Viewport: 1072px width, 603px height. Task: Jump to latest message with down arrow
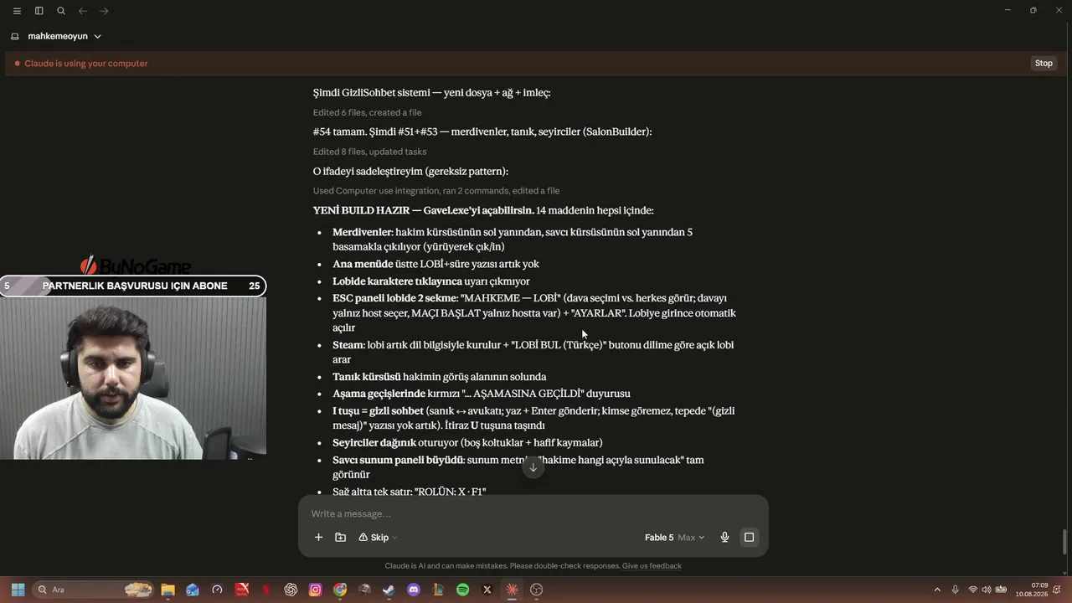(x=533, y=467)
